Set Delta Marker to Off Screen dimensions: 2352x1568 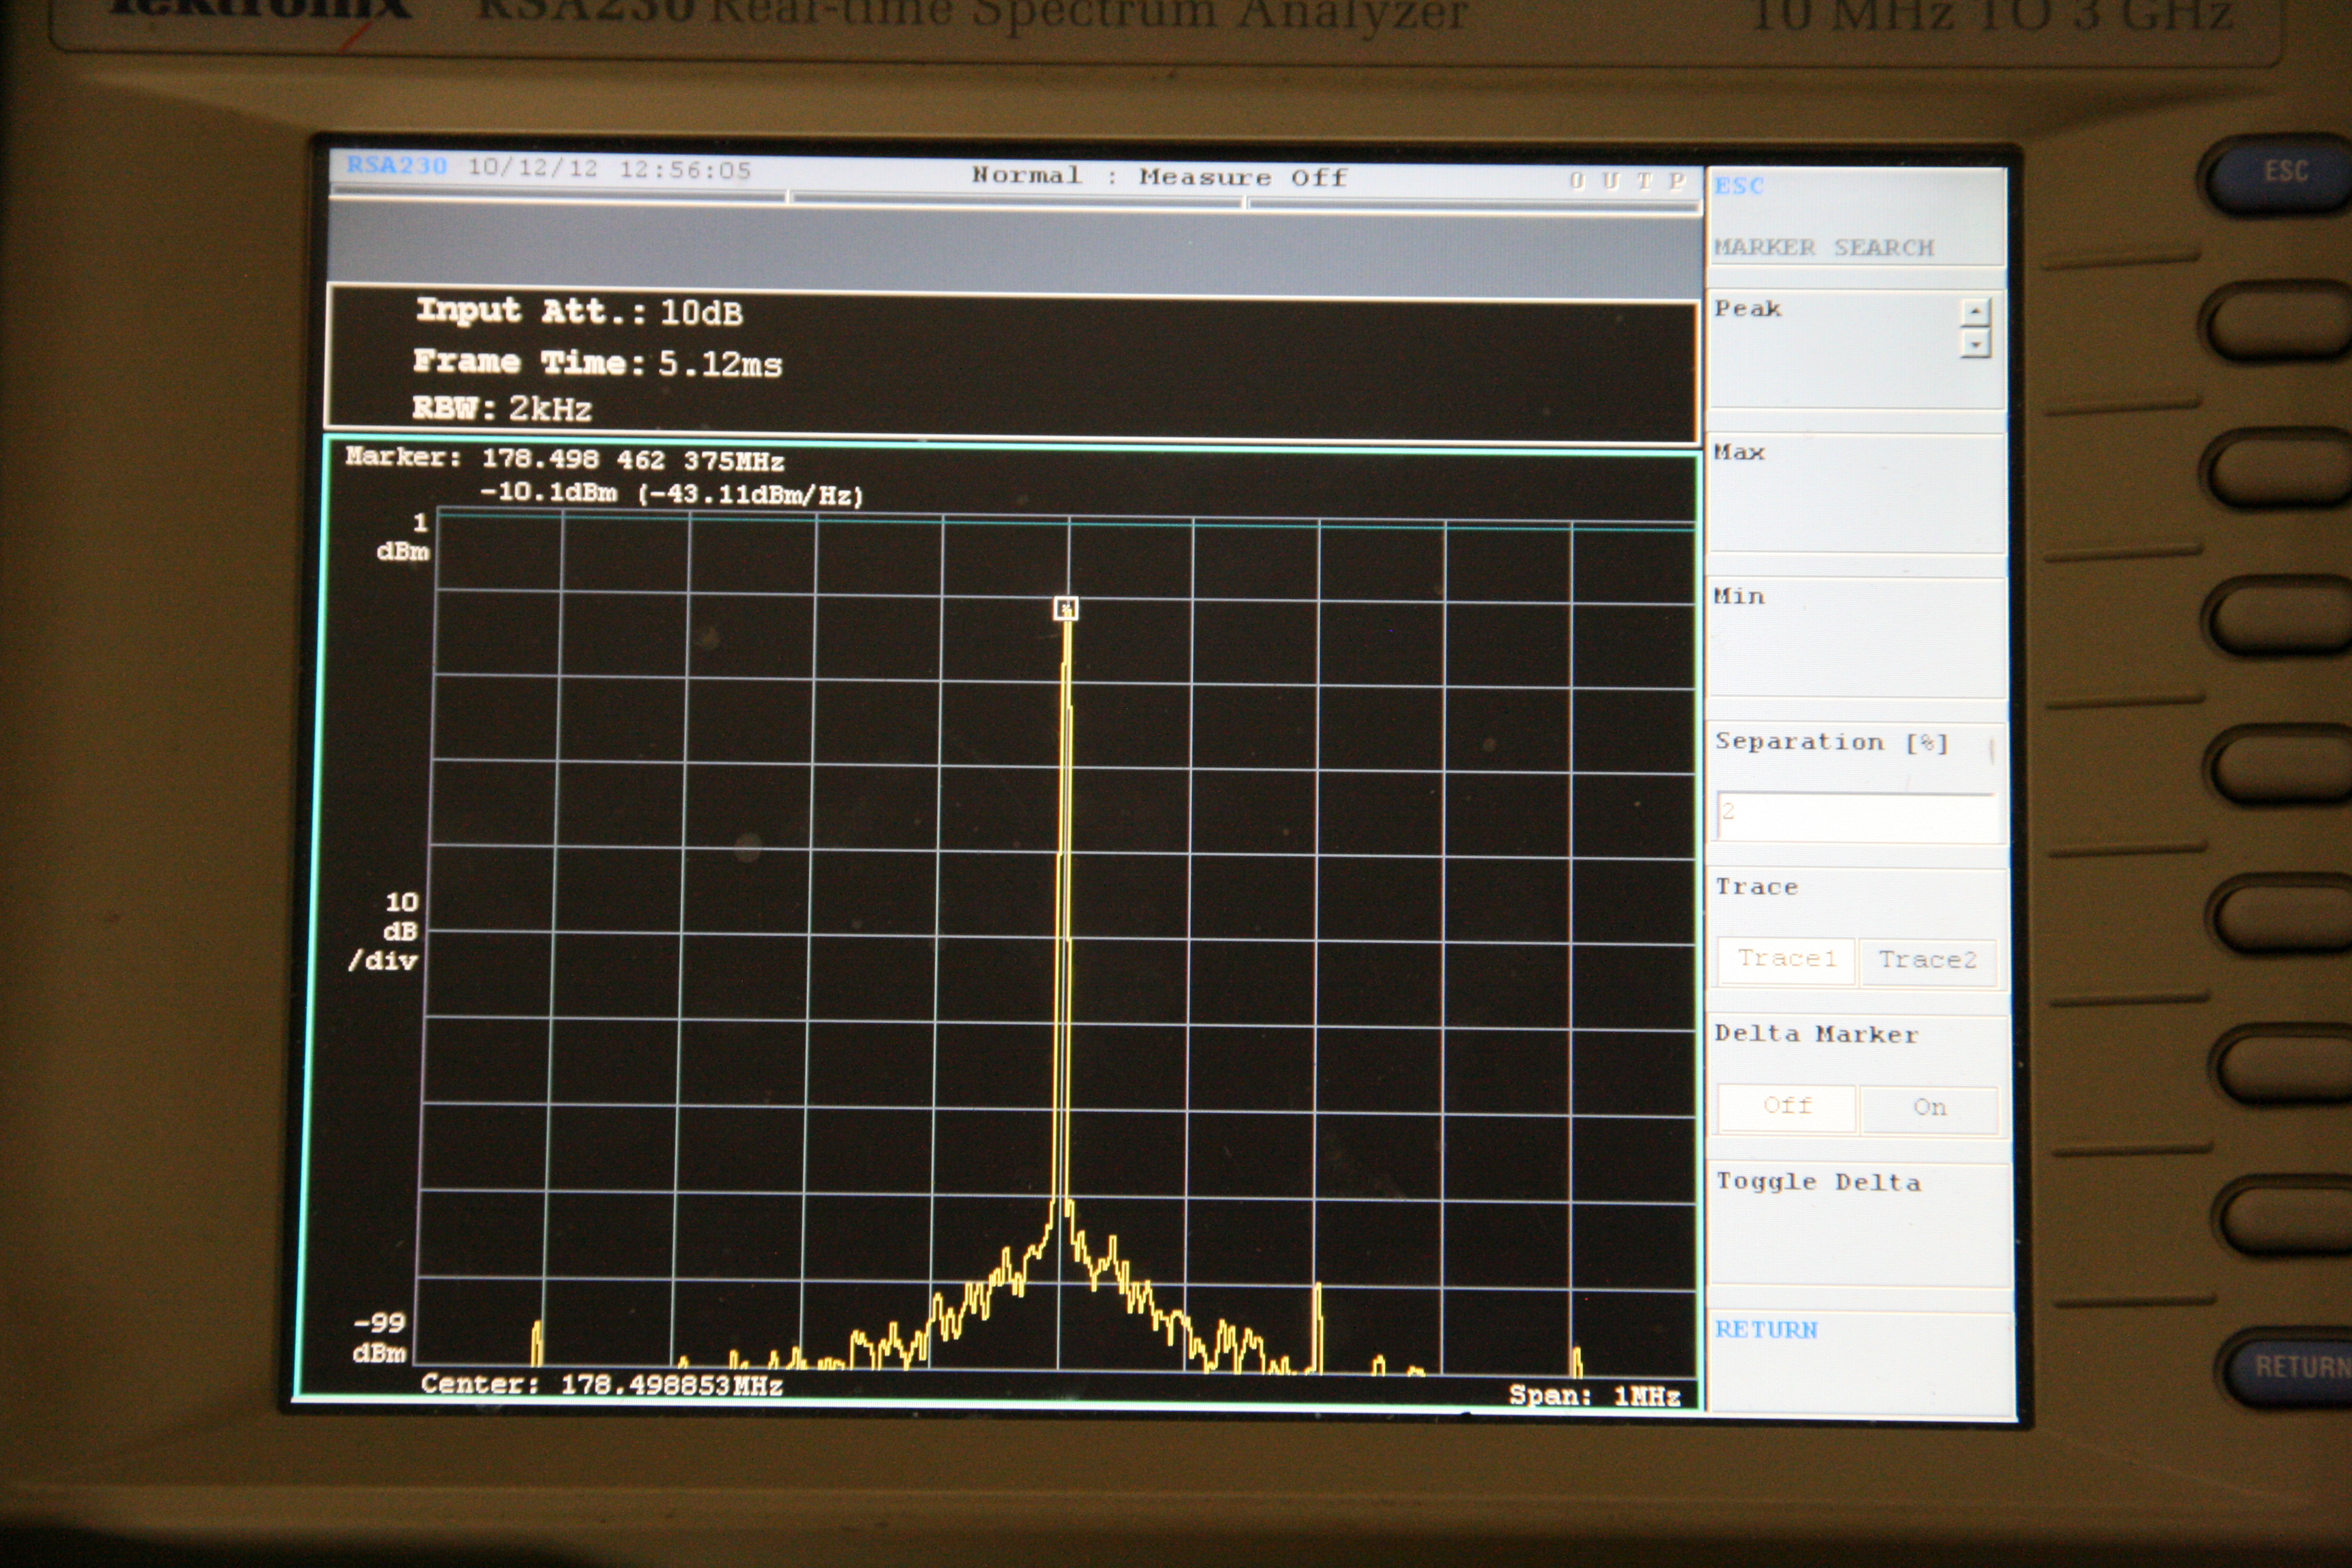1787,1106
